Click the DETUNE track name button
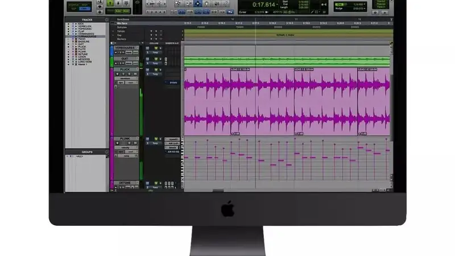This screenshot has width=455, height=256. [x=125, y=183]
